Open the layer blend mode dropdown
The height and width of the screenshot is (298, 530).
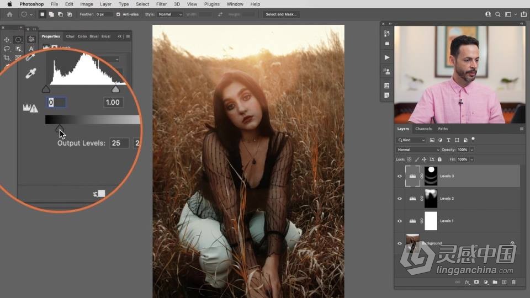point(418,150)
